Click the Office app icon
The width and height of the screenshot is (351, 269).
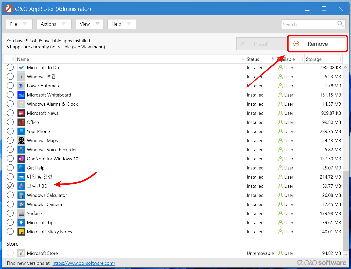(21, 122)
